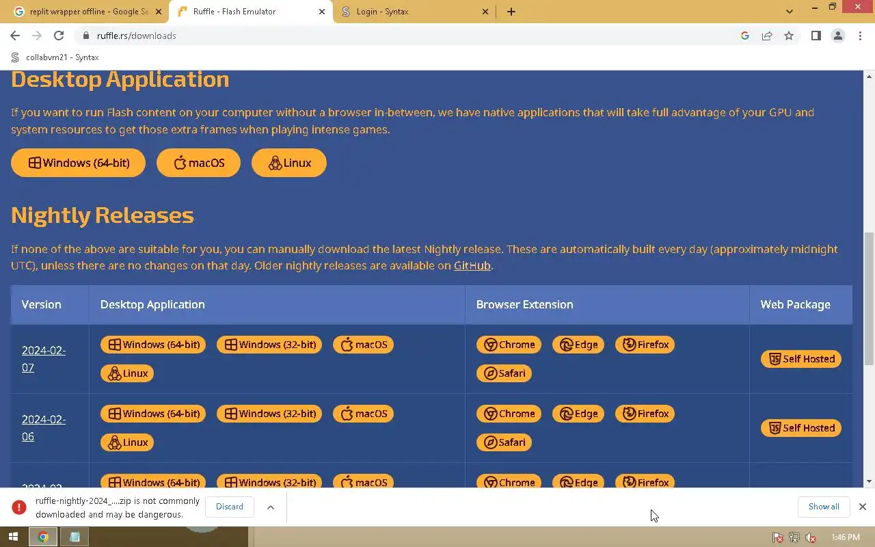
Task: Click the muted volume tray icon
Action: (x=811, y=537)
